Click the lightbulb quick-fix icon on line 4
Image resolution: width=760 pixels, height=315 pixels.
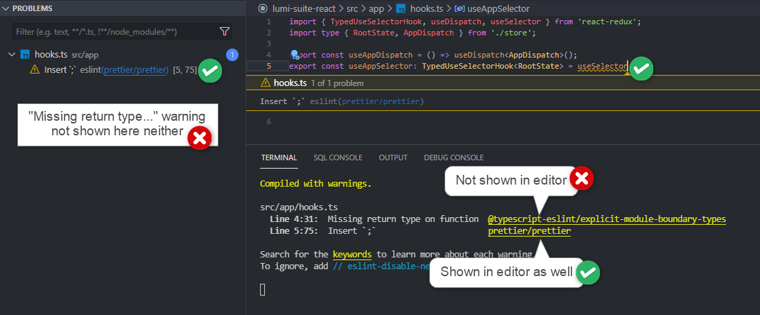(294, 55)
